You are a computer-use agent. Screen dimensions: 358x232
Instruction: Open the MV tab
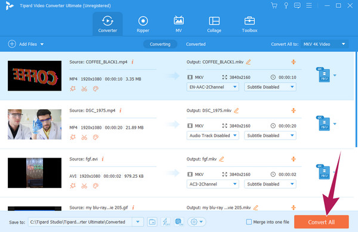click(178, 24)
